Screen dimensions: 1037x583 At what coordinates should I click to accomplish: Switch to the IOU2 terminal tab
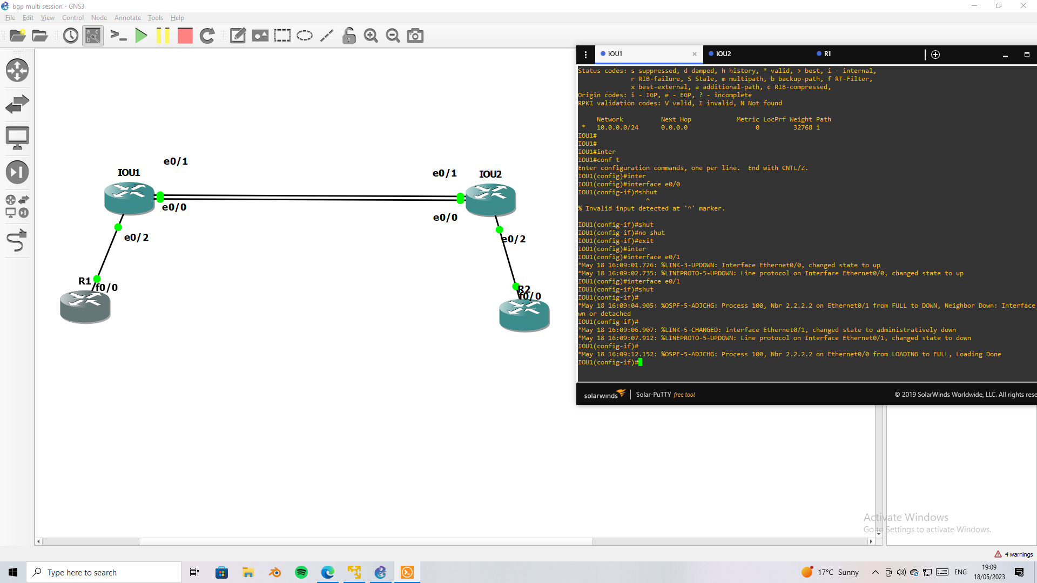click(x=723, y=54)
